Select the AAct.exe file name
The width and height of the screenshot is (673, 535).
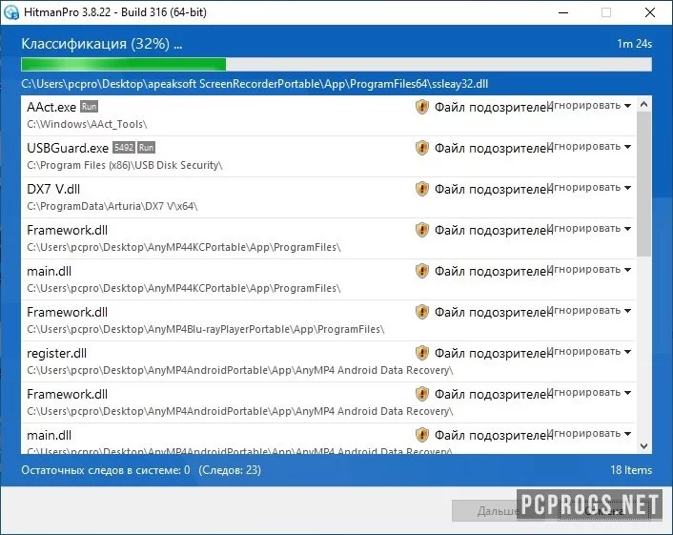[51, 107]
